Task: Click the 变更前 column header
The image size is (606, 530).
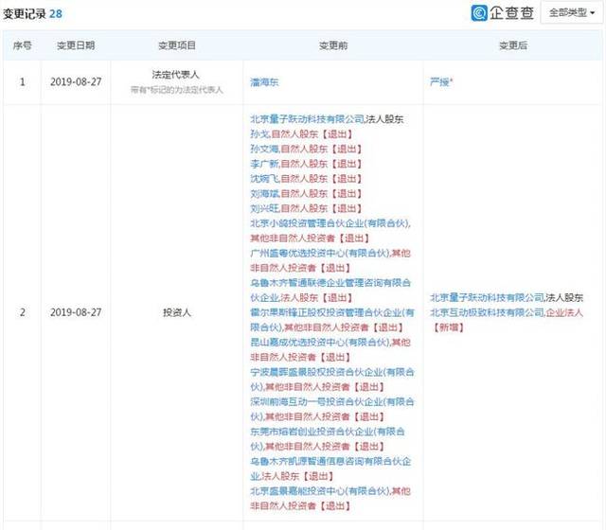Action: (333, 45)
